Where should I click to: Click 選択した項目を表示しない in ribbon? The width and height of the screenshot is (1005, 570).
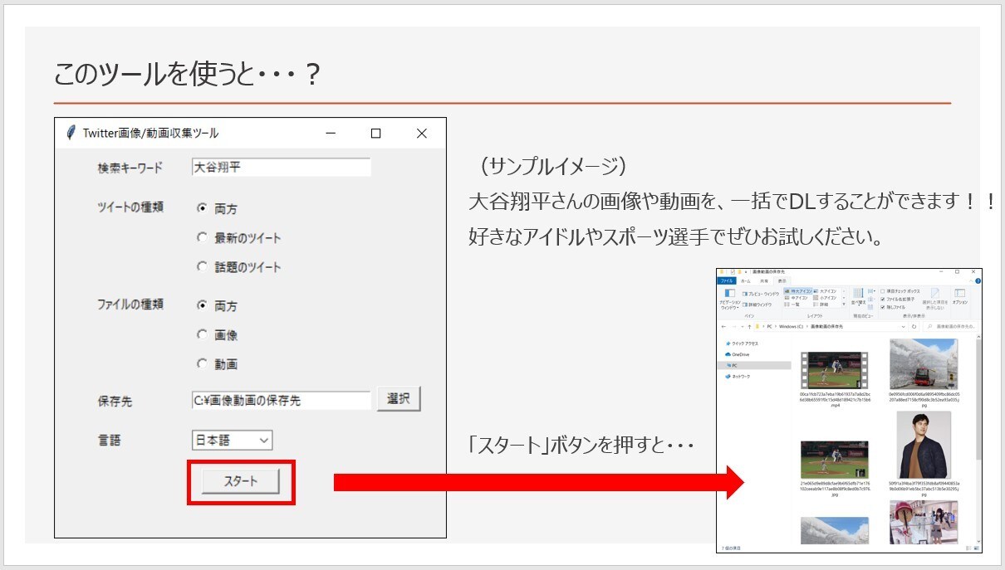coord(934,299)
